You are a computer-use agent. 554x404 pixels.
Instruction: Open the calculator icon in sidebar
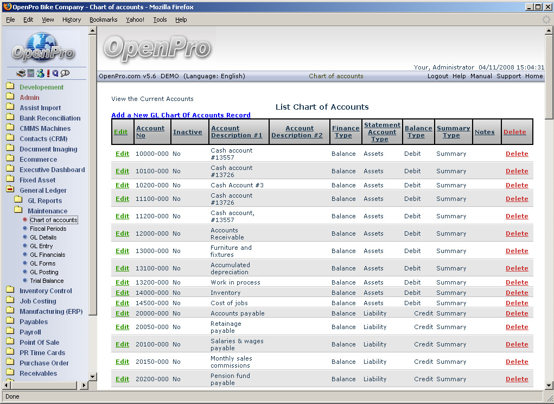(x=30, y=73)
